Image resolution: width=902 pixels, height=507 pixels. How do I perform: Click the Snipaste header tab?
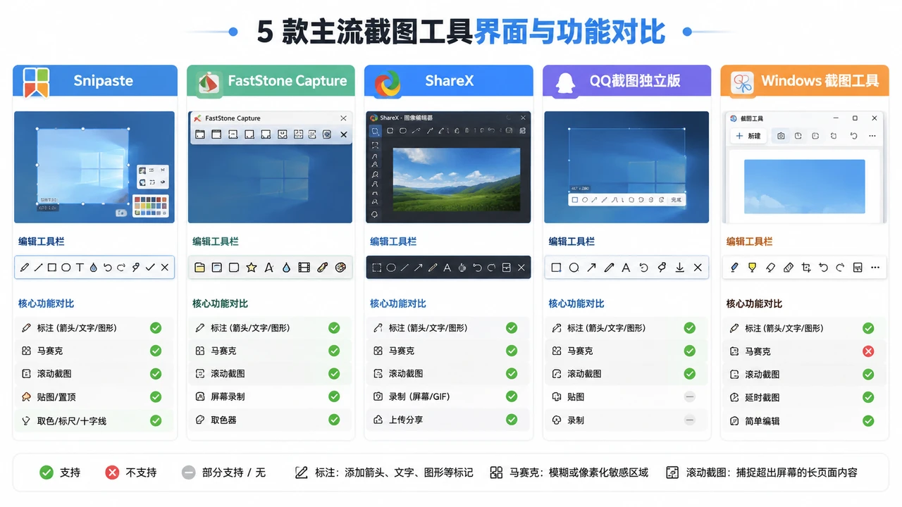pyautogui.click(x=95, y=80)
